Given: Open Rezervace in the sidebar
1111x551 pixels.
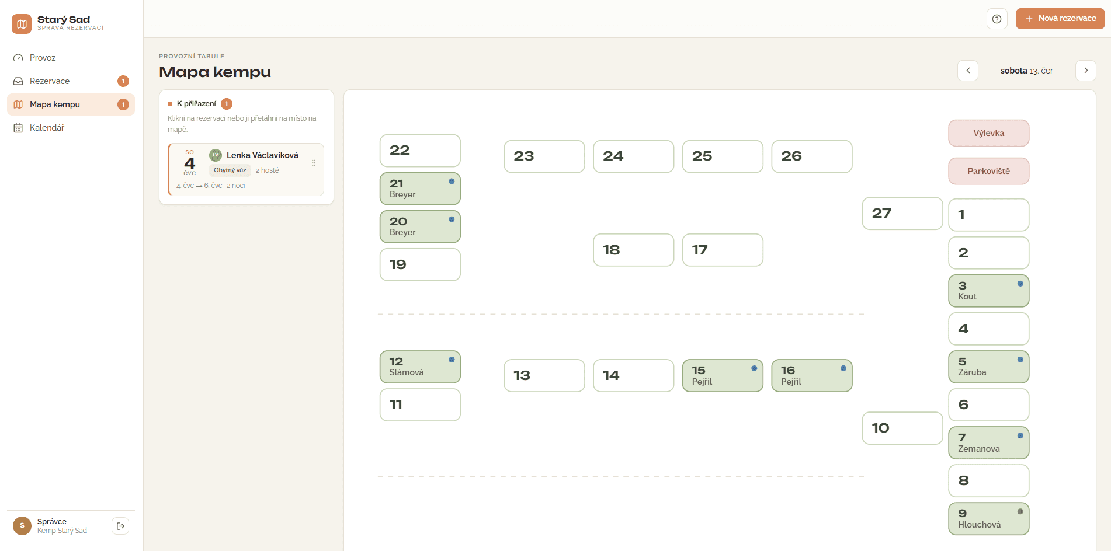Looking at the screenshot, I should [71, 81].
